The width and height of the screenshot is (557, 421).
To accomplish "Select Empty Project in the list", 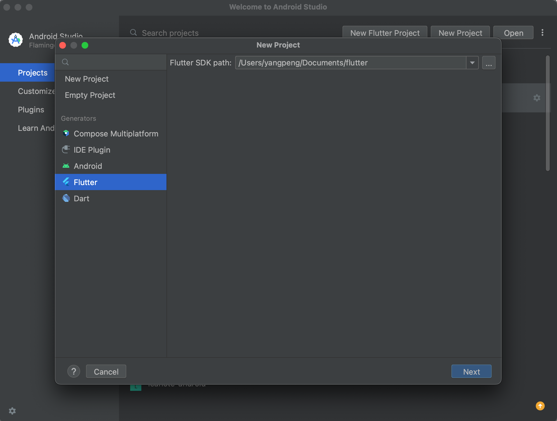I will [90, 95].
